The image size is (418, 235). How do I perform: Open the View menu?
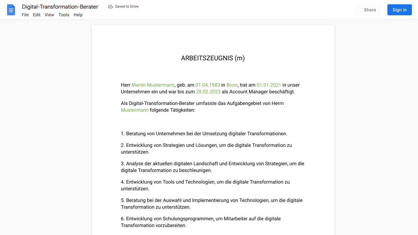coord(49,15)
